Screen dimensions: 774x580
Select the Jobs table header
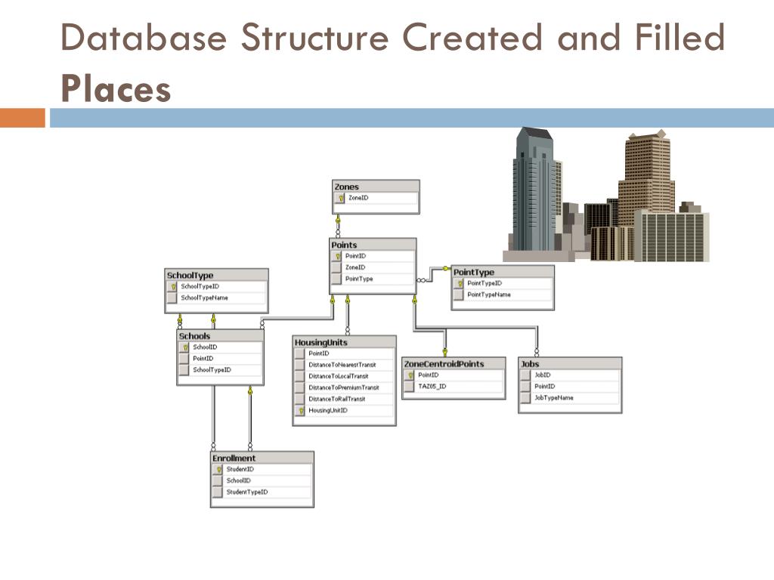(x=570, y=364)
